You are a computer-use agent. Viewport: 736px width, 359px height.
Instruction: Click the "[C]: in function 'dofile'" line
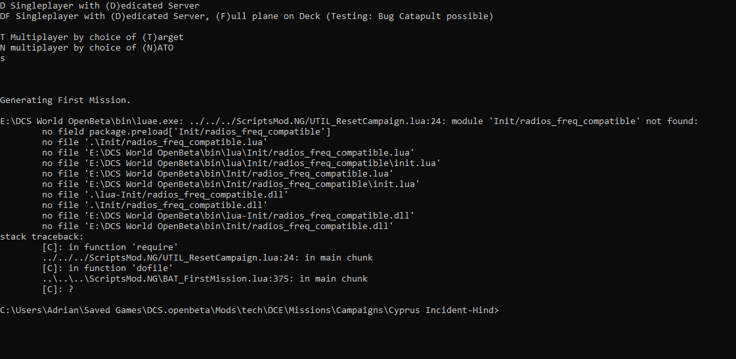click(108, 268)
